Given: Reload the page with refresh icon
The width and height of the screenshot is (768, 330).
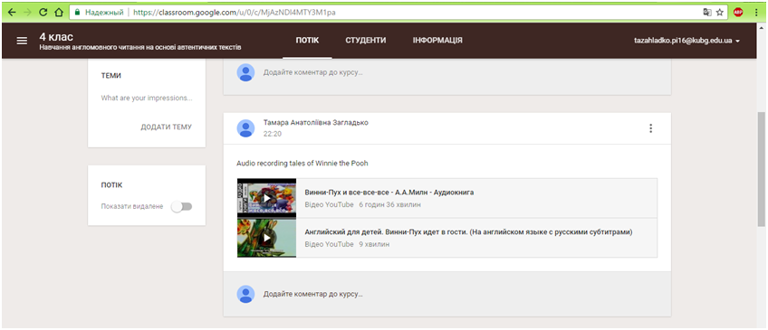Looking at the screenshot, I should (x=43, y=13).
